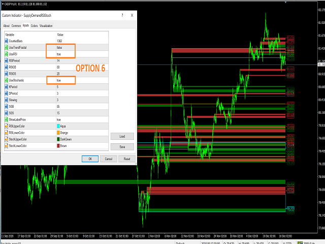Click the integer type icon beside CountedBars

point(7,41)
